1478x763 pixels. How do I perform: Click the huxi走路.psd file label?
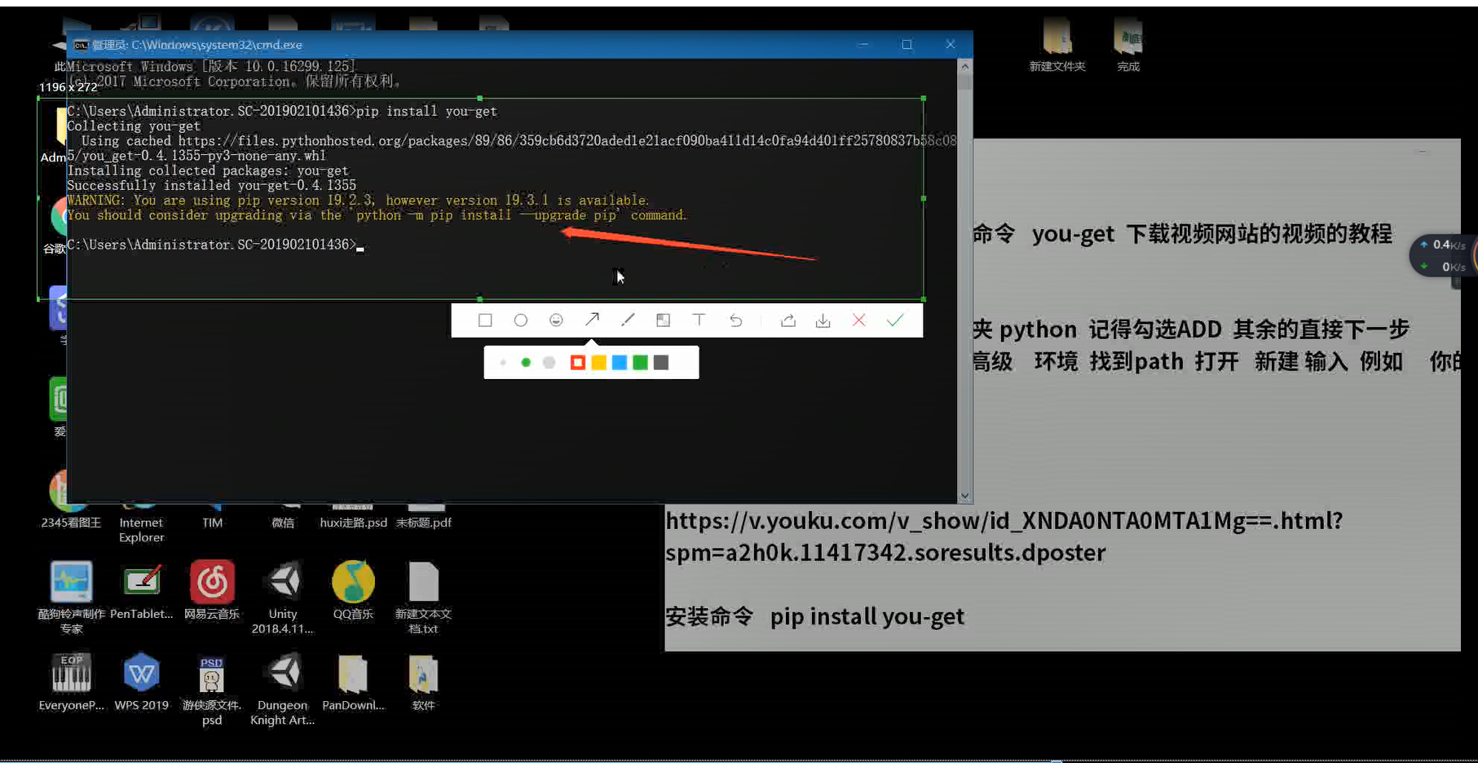(353, 523)
